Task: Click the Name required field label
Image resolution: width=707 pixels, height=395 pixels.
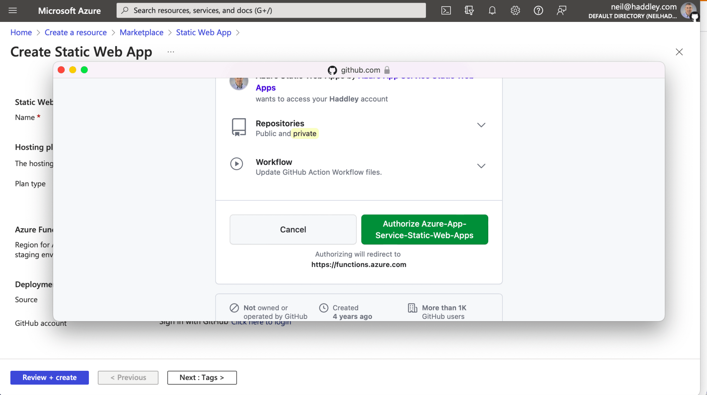Action: (x=28, y=117)
